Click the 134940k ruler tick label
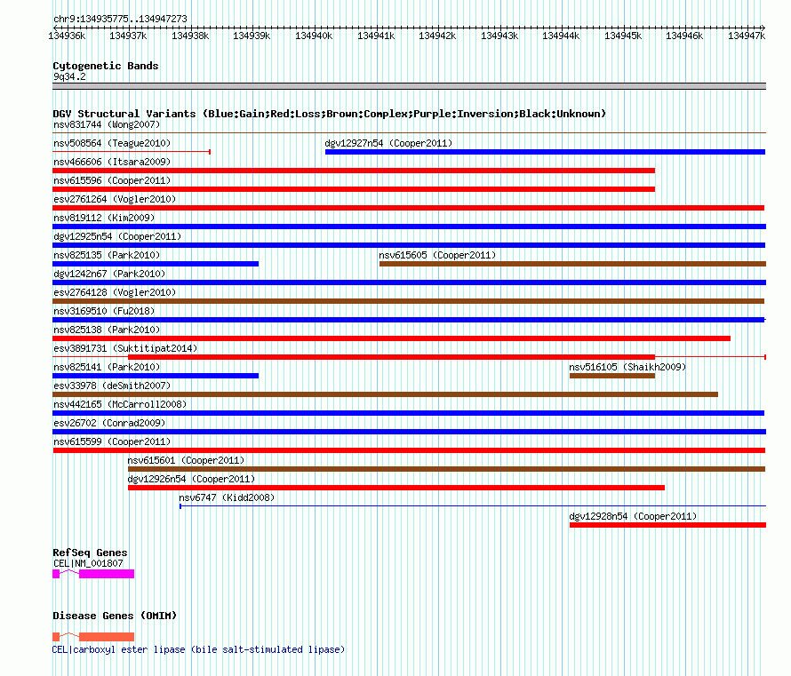791x676 pixels. coord(314,36)
